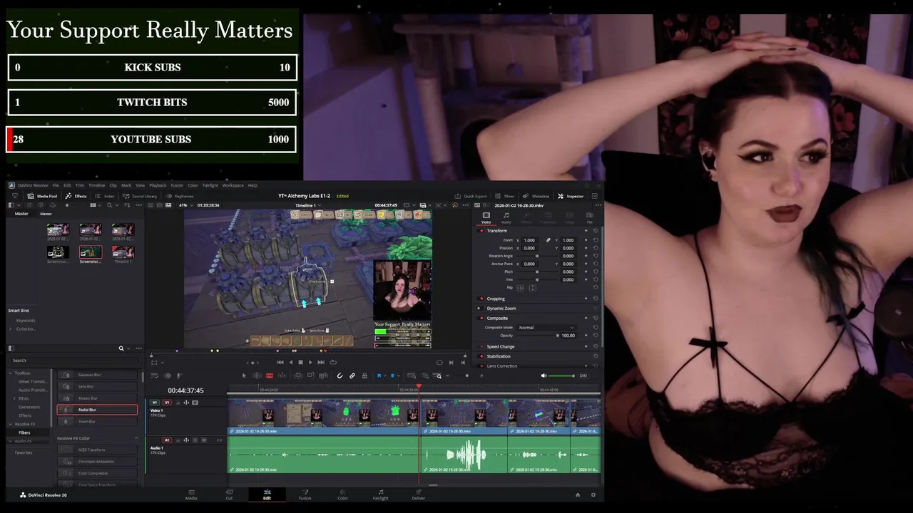Switch to the Deliver page tab
Image resolution: width=913 pixels, height=513 pixels.
(418, 494)
